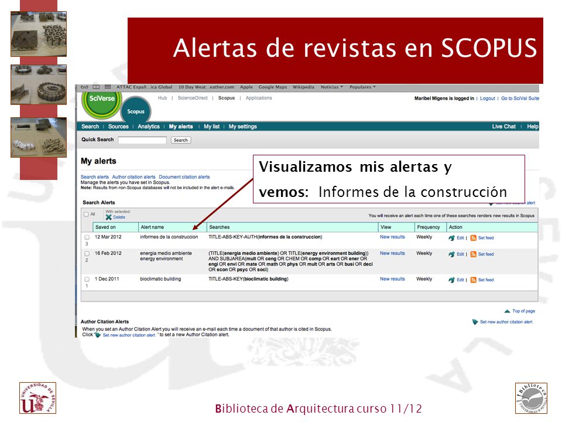Image resolution: width=562 pixels, height=422 pixels.
Task: Click the Top of page arrow icon
Action: click(507, 311)
